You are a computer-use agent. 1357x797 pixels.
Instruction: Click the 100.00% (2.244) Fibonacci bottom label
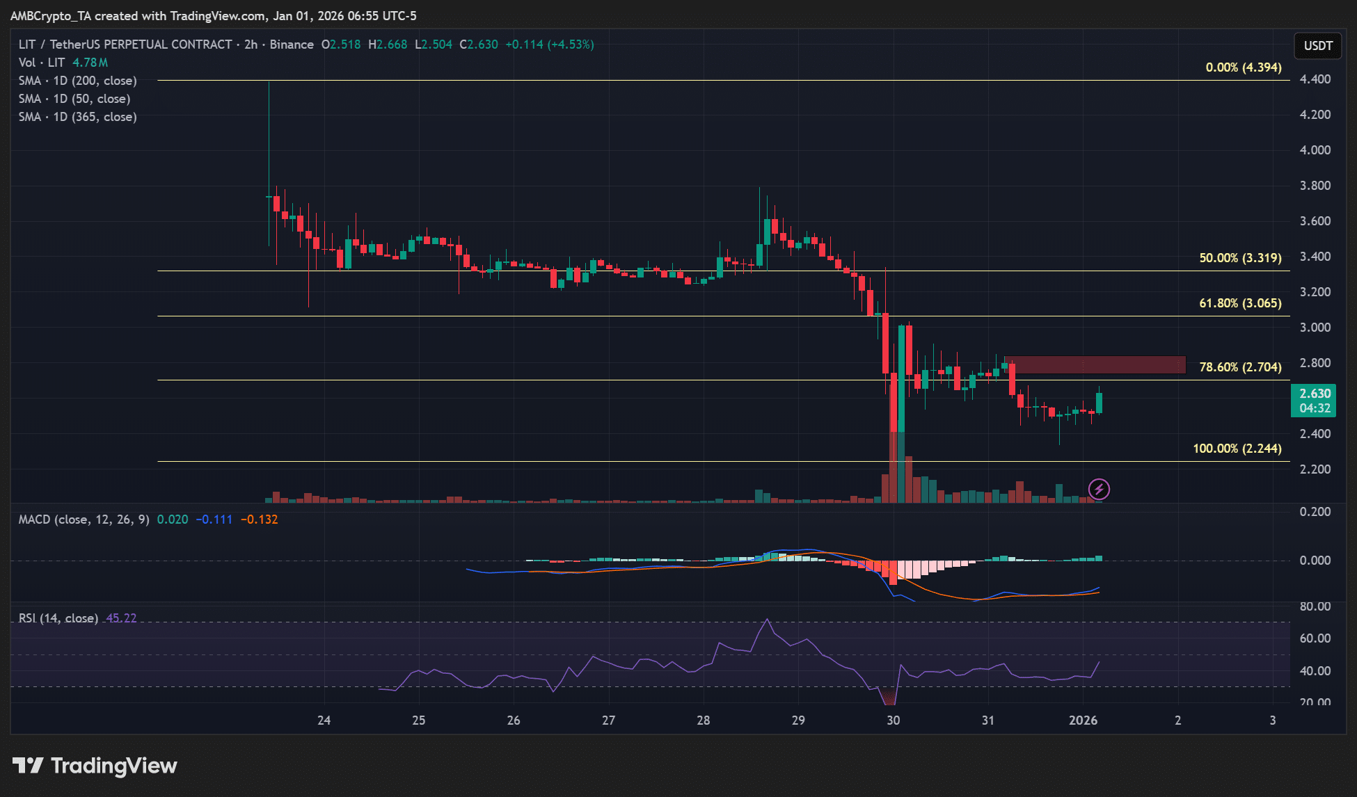coord(1237,449)
